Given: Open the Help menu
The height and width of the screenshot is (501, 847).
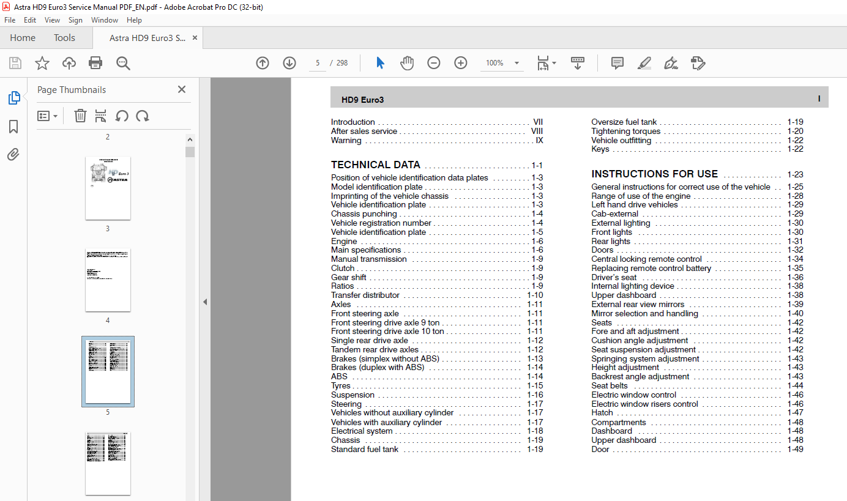Looking at the screenshot, I should pyautogui.click(x=134, y=20).
